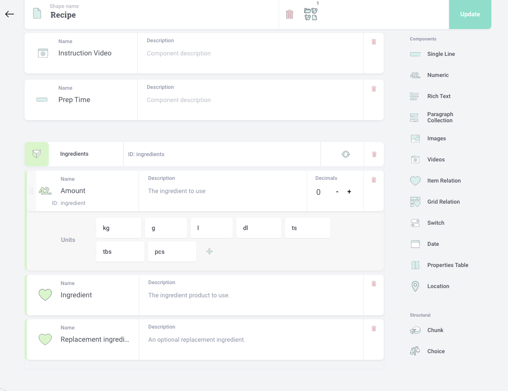Edit the pcs unit field
This screenshot has width=508, height=391.
(x=172, y=252)
